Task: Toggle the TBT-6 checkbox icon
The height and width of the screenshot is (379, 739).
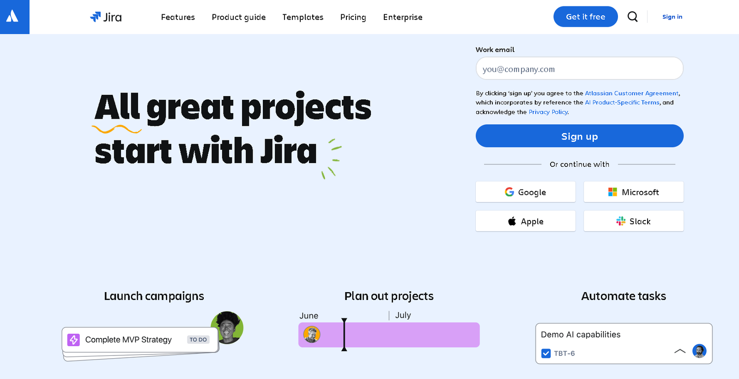Action: point(546,353)
